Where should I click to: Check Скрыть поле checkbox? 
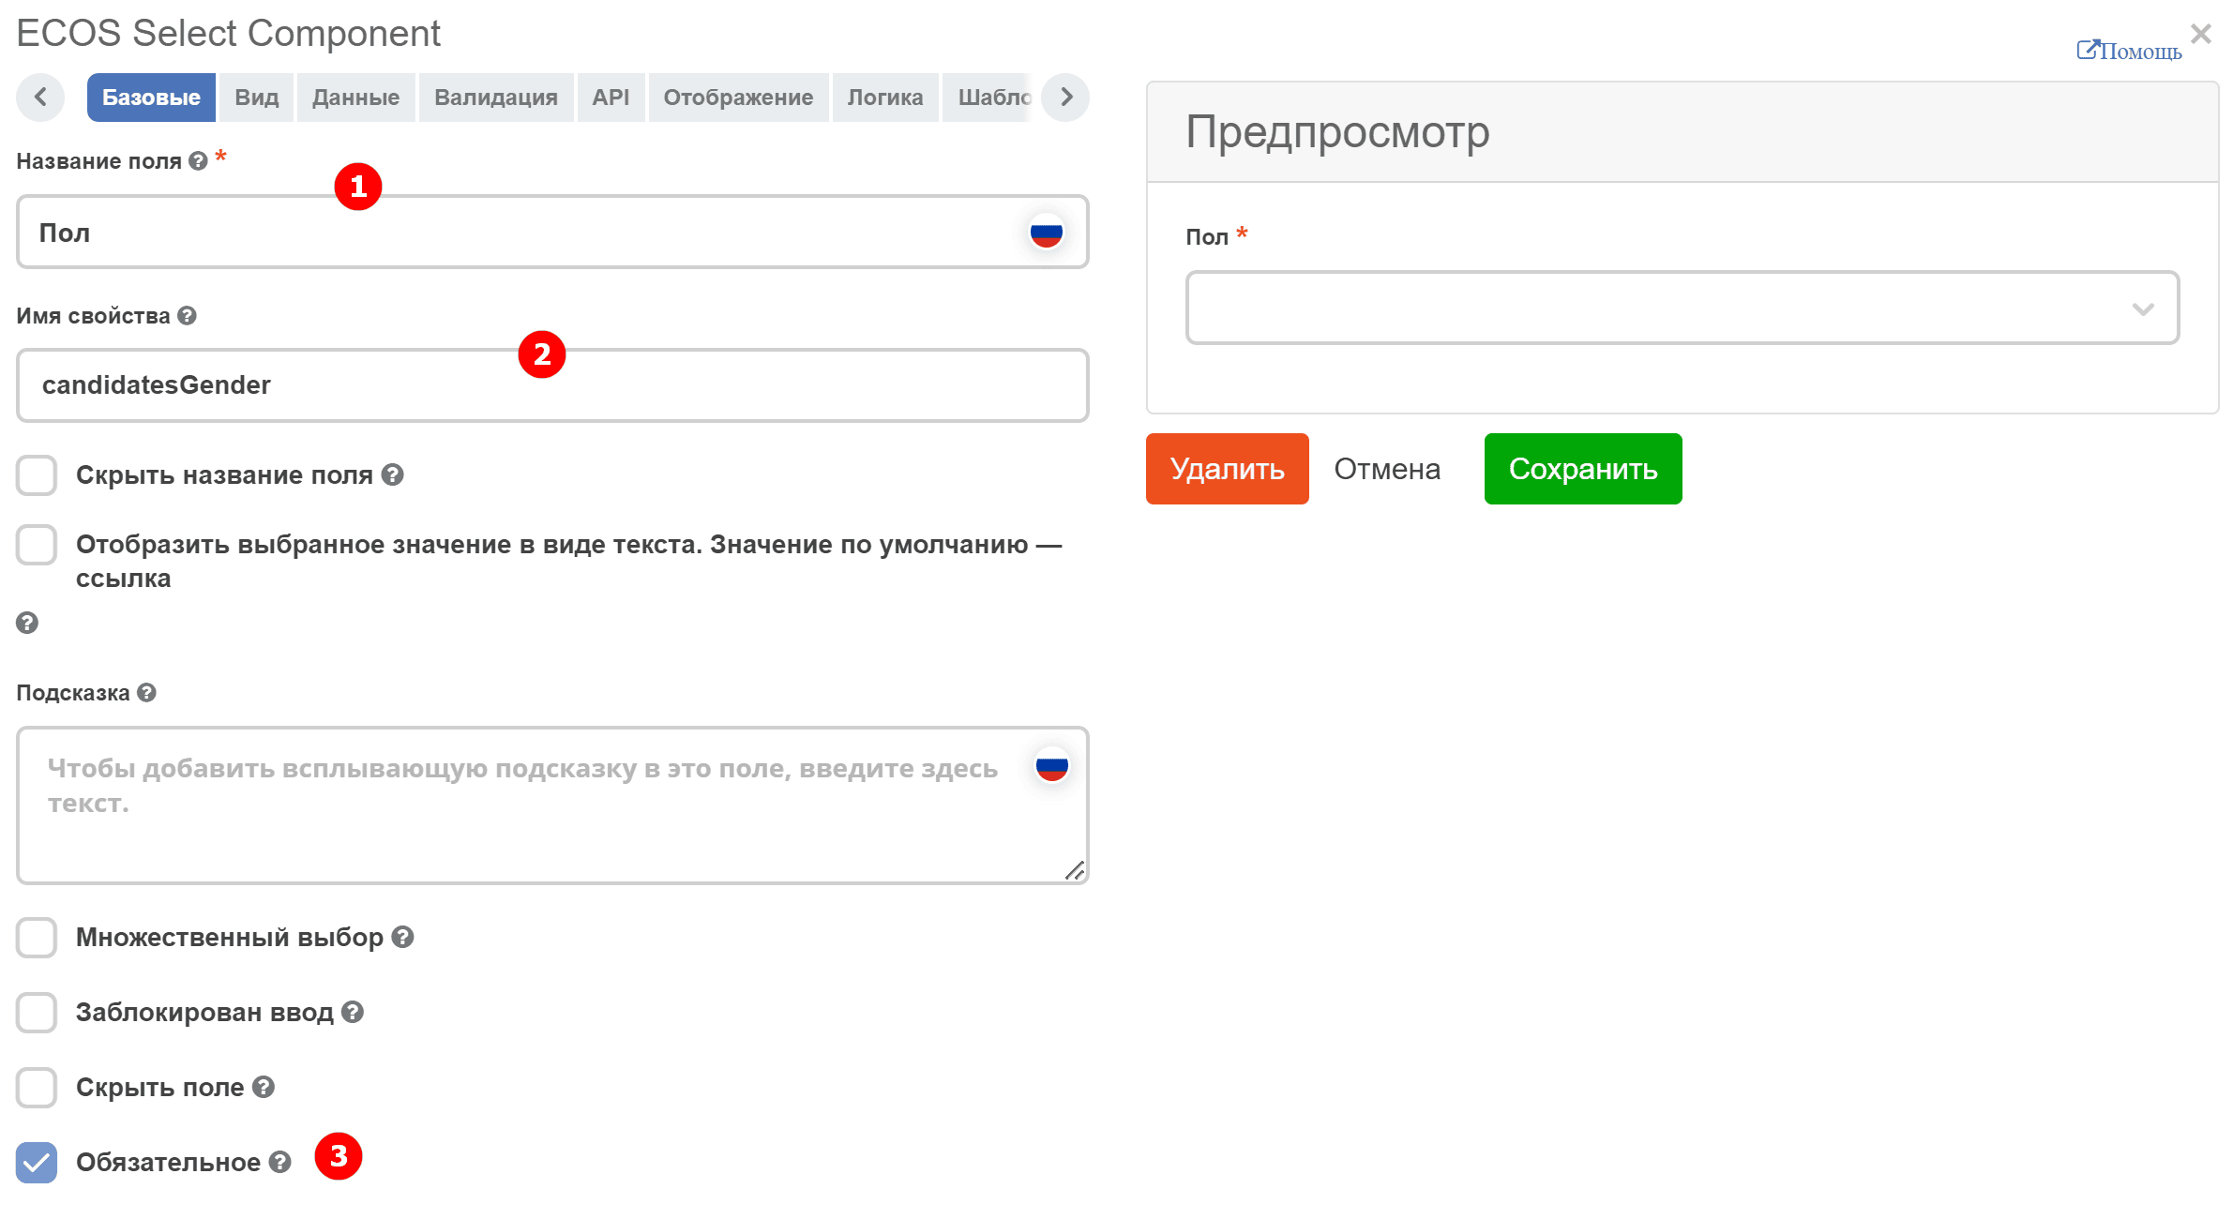click(x=37, y=1088)
